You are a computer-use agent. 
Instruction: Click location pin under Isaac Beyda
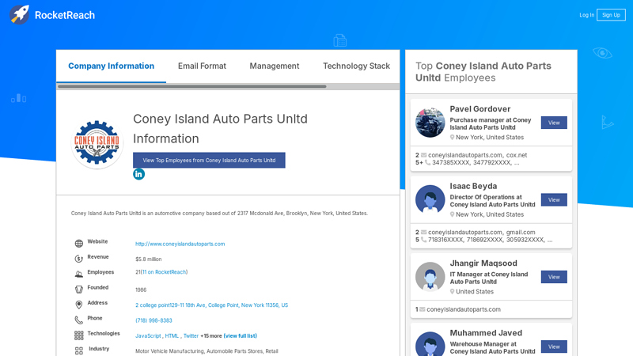(452, 214)
